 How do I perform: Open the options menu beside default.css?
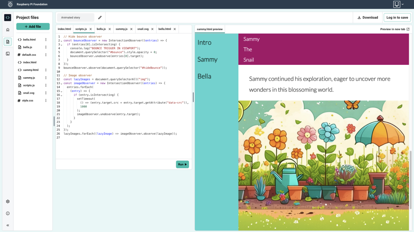click(x=46, y=55)
